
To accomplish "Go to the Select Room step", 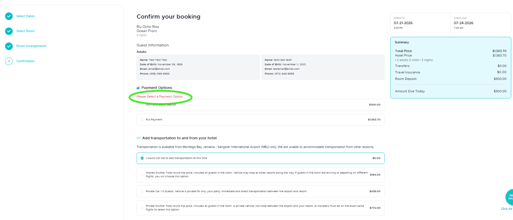I will pyautogui.click(x=25, y=31).
